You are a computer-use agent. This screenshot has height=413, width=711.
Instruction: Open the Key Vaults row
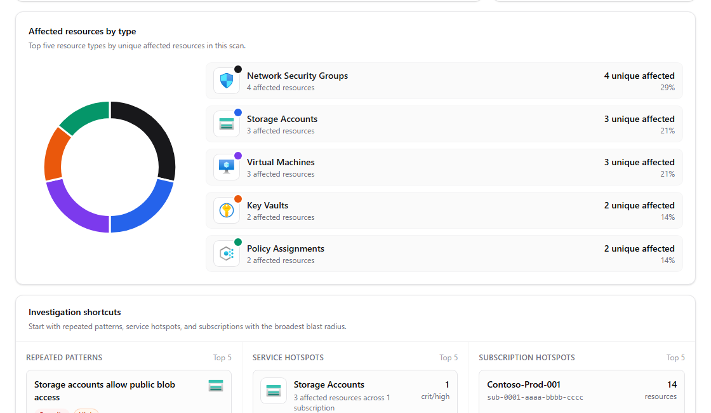pyautogui.click(x=444, y=210)
